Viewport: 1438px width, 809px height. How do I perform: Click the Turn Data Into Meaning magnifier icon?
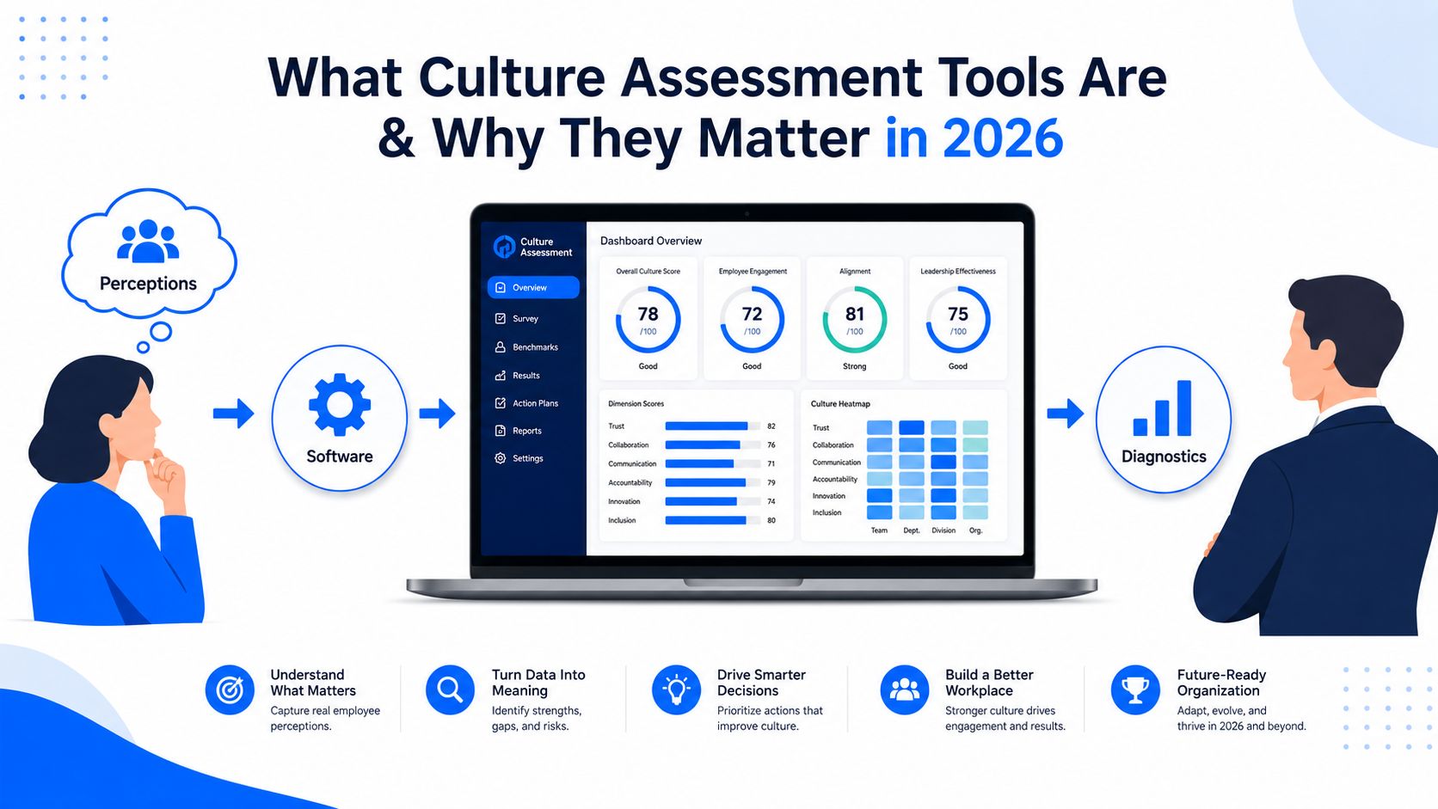click(450, 689)
